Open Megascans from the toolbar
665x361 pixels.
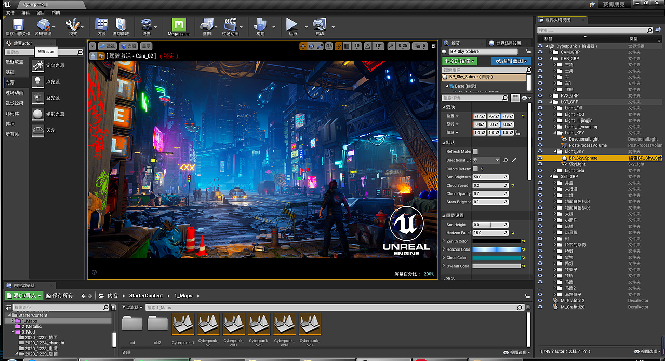179,24
